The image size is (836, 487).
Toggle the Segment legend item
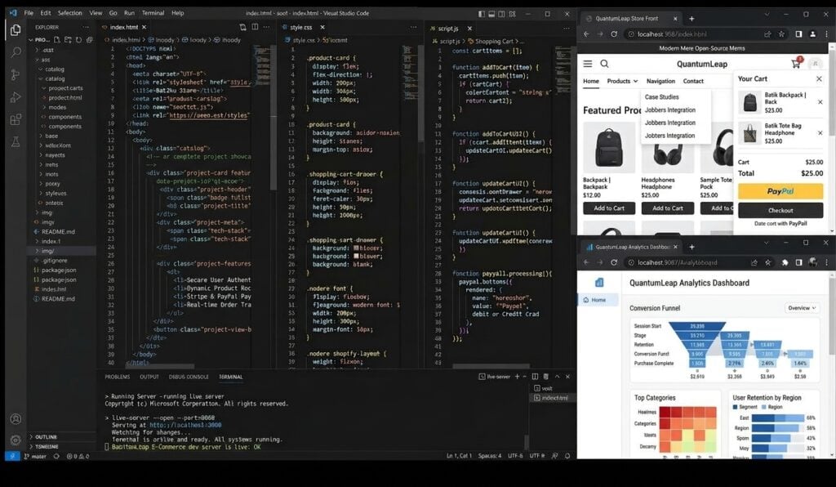745,407
